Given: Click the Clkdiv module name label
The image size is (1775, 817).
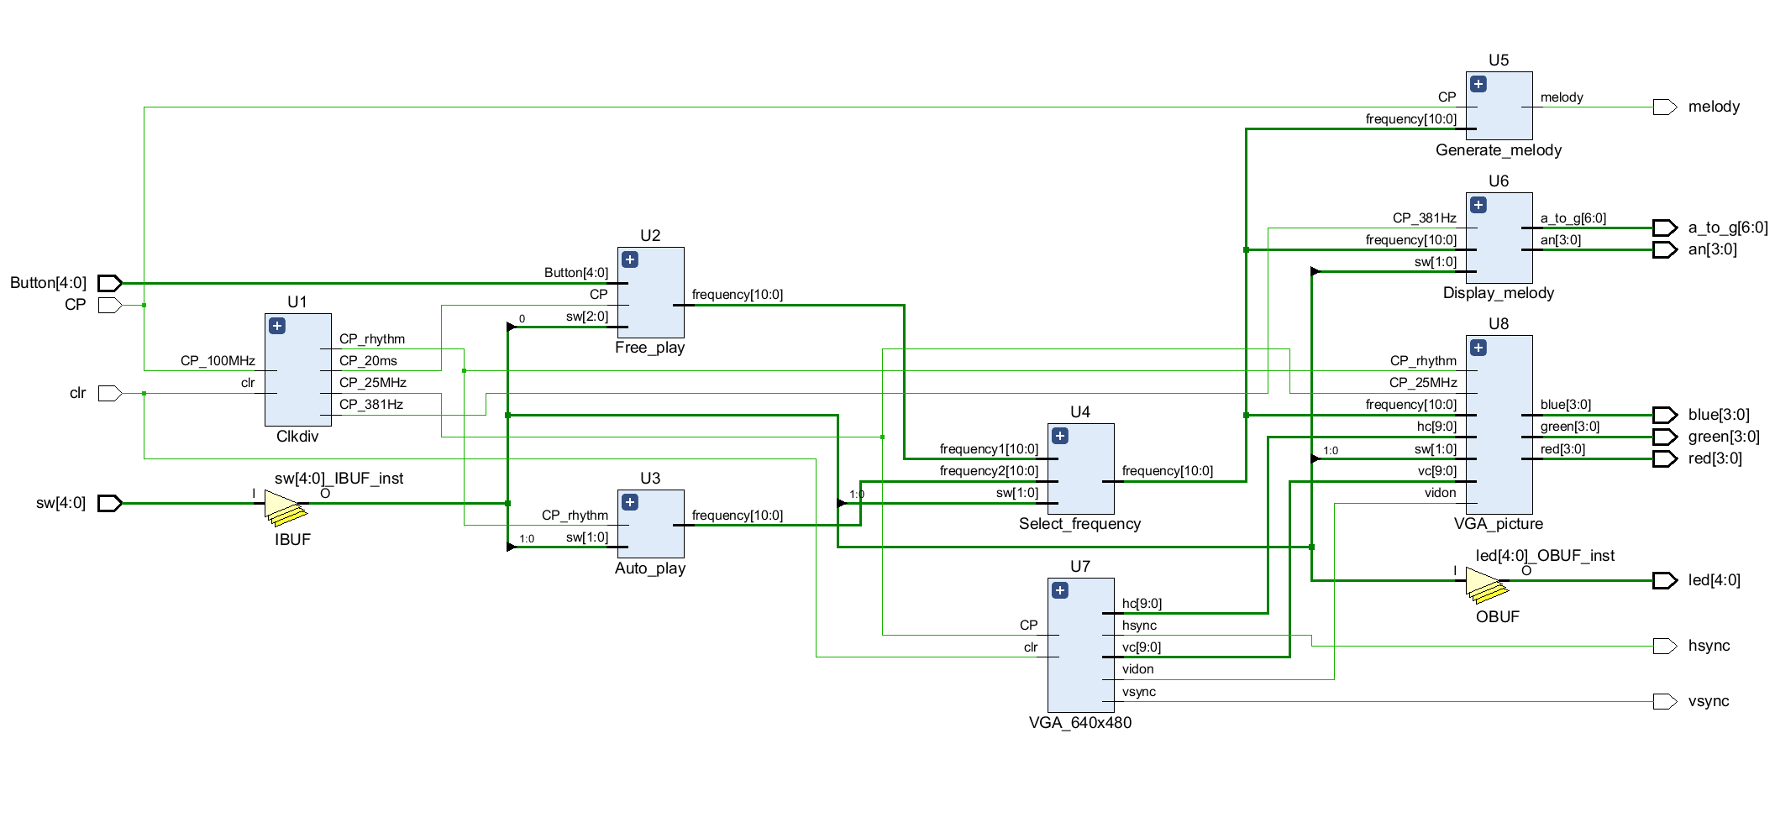Looking at the screenshot, I should coord(297,437).
